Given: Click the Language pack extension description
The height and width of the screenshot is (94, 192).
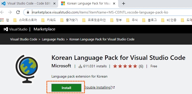Looking at the screenshot, I should click(79, 77).
